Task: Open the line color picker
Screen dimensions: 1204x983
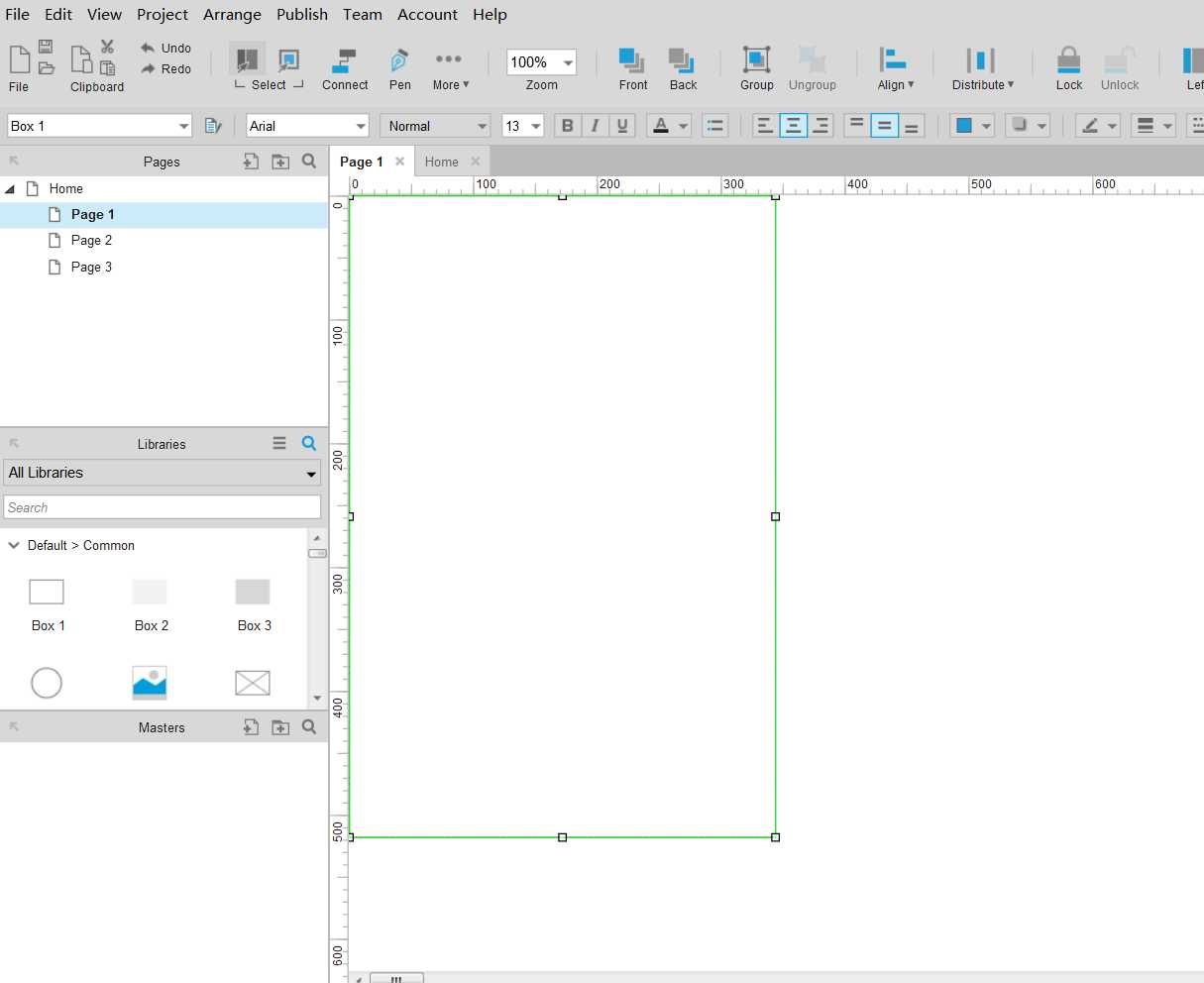Action: (1098, 126)
